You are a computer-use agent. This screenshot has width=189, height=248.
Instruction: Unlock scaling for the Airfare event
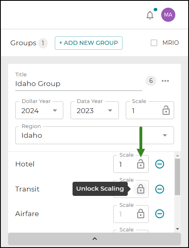141,214
